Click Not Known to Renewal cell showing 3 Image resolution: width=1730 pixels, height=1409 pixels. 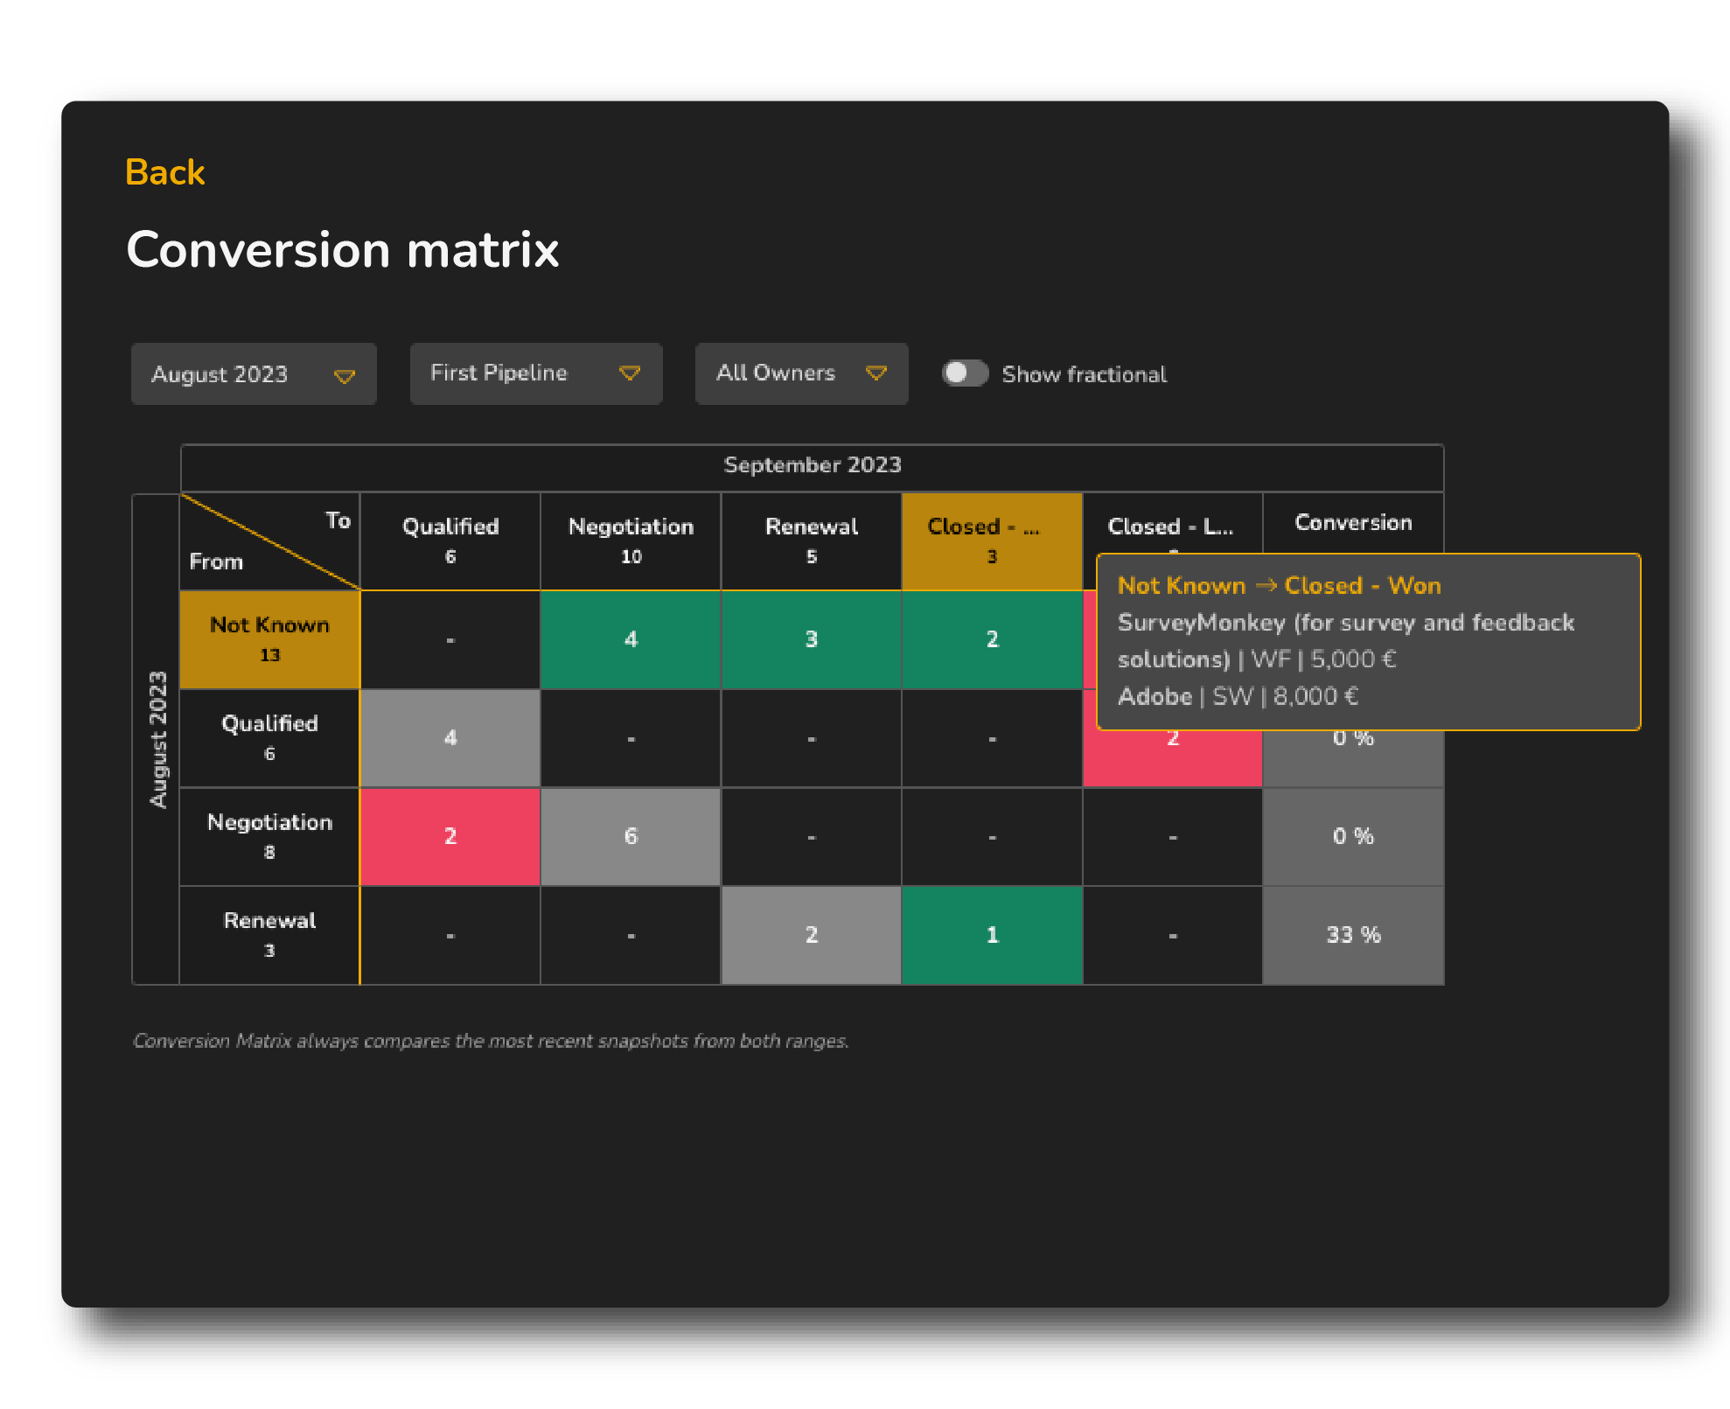click(811, 639)
